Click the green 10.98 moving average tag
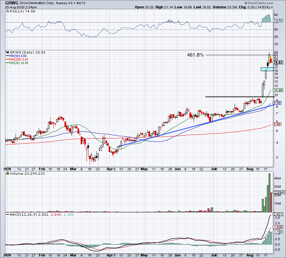 coord(278,90)
